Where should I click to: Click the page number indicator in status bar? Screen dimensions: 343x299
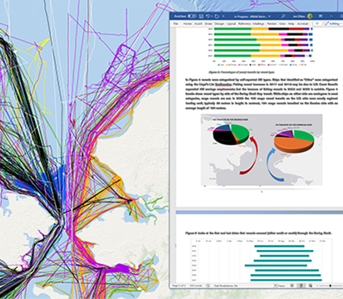point(179,286)
